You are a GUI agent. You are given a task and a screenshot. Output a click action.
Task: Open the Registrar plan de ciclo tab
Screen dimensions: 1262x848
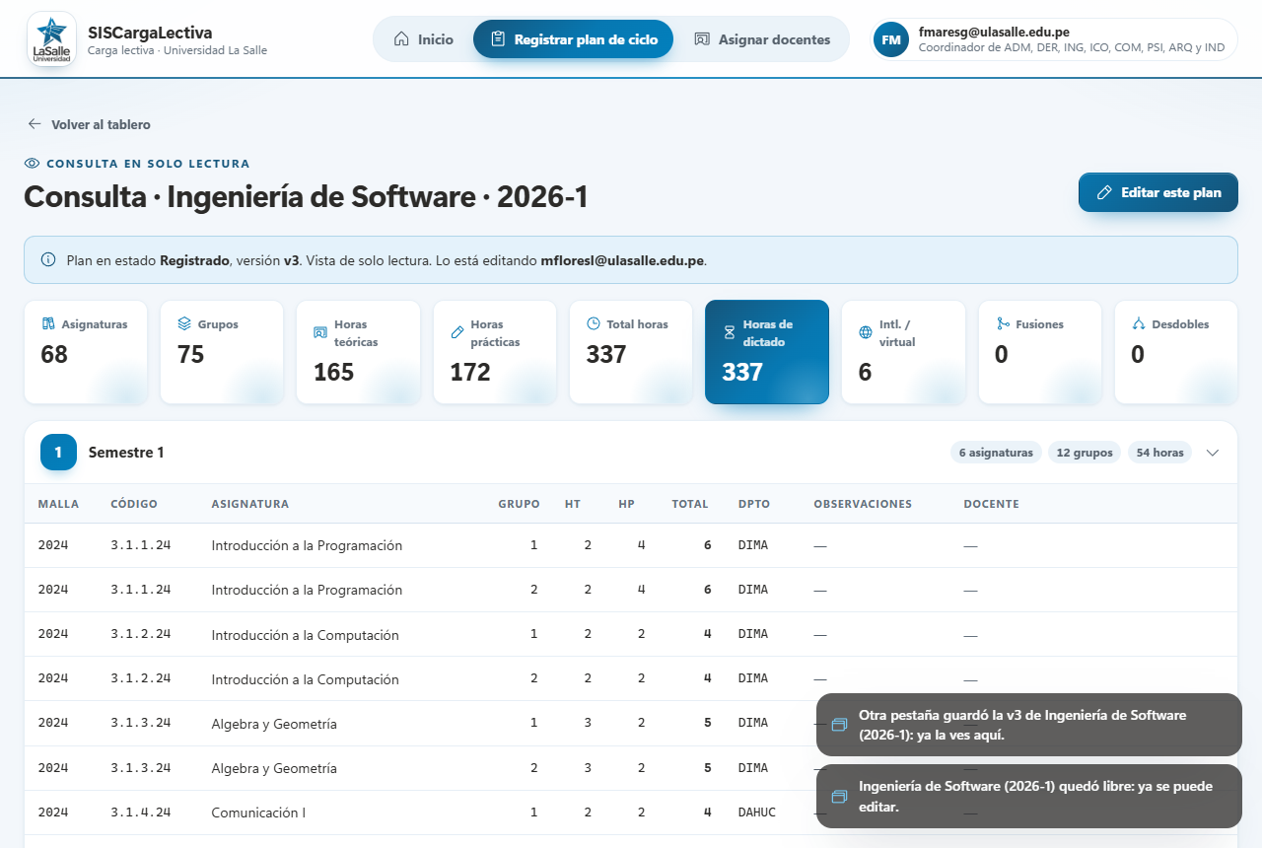573,39
